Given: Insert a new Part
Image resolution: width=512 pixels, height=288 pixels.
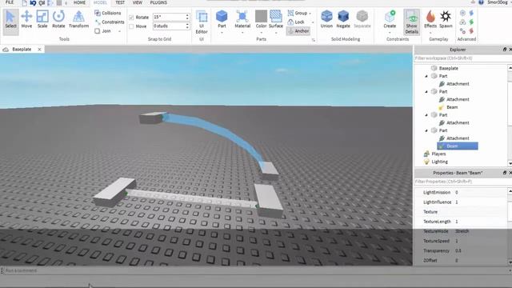Looking at the screenshot, I should [222, 19].
